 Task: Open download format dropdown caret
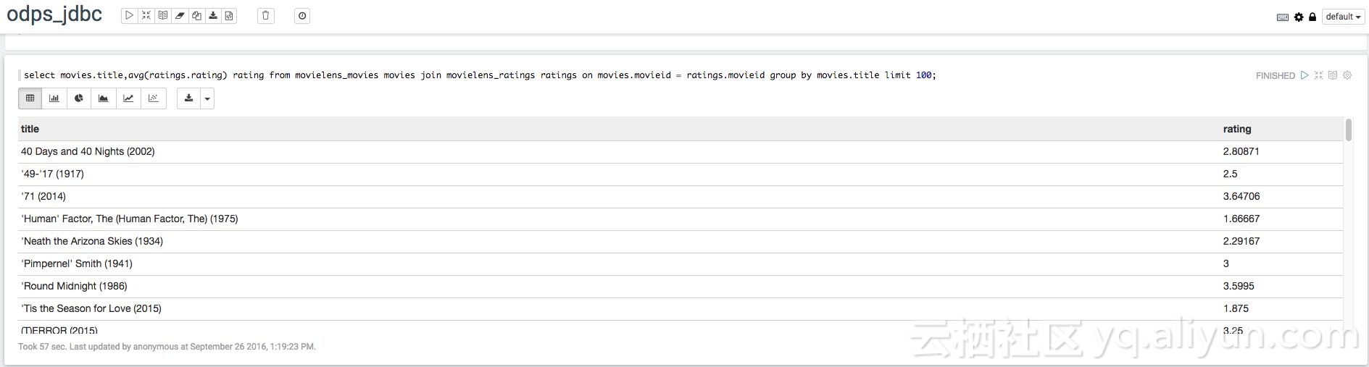point(207,98)
